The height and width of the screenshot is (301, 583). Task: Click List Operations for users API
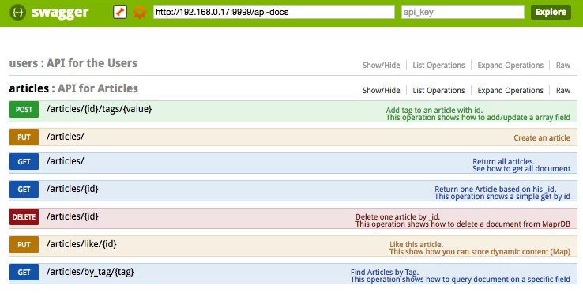pyautogui.click(x=438, y=65)
